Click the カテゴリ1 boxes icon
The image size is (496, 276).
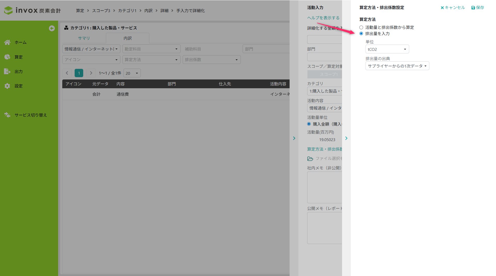pos(66,28)
